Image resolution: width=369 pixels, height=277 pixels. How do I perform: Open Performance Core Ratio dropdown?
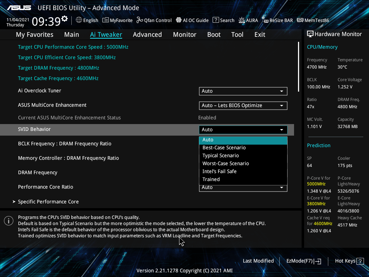click(243, 188)
